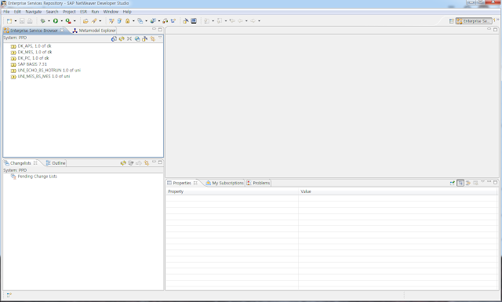Open the New wizard dropdown arrow
Screen dimensions: 502x302
(x=16, y=21)
